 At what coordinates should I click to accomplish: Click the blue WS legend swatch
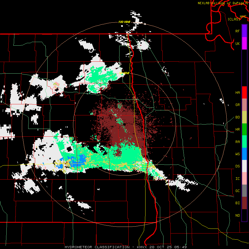[x=244, y=154]
